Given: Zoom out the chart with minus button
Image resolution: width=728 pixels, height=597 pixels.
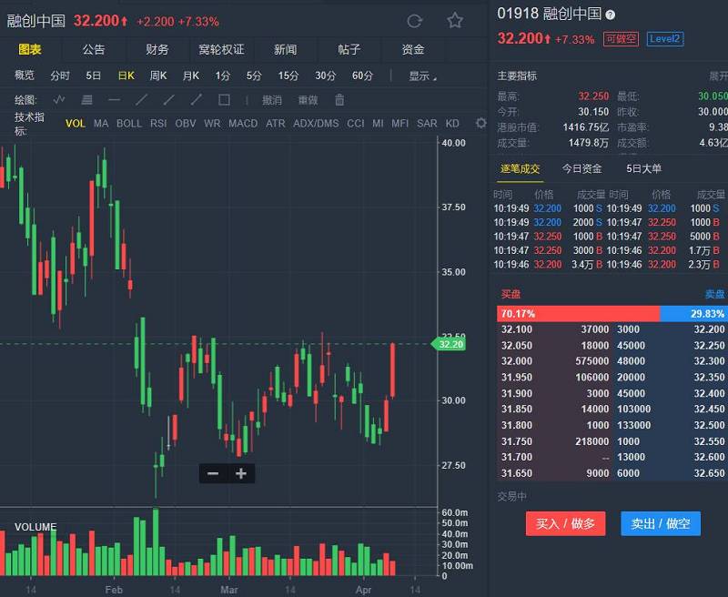Looking at the screenshot, I should 213,473.
